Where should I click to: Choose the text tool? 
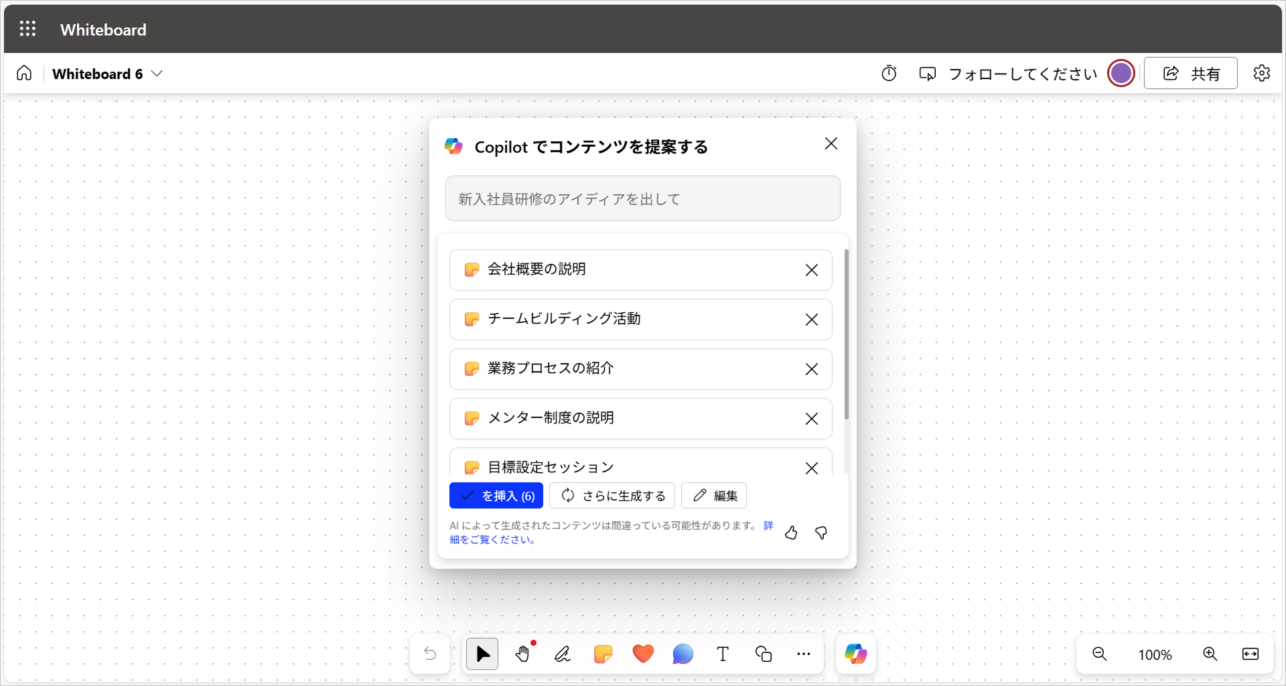point(723,654)
